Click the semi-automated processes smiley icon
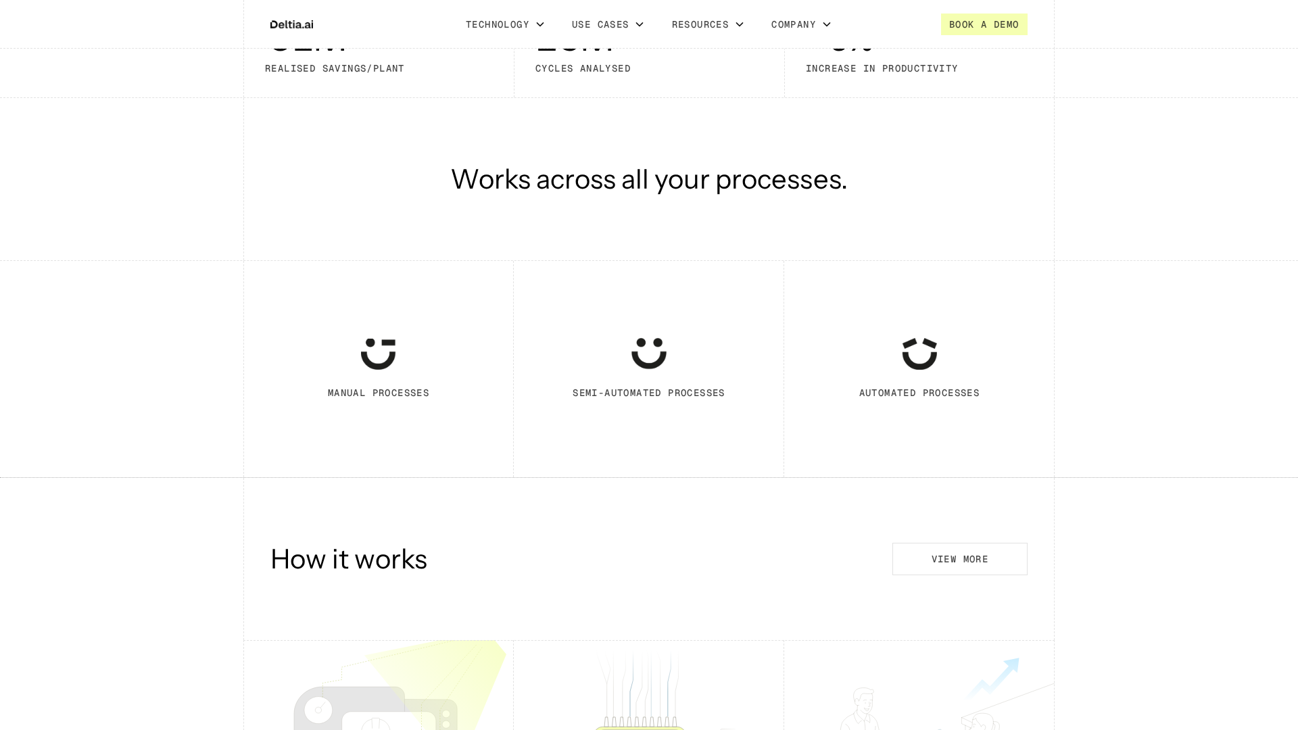 648,354
